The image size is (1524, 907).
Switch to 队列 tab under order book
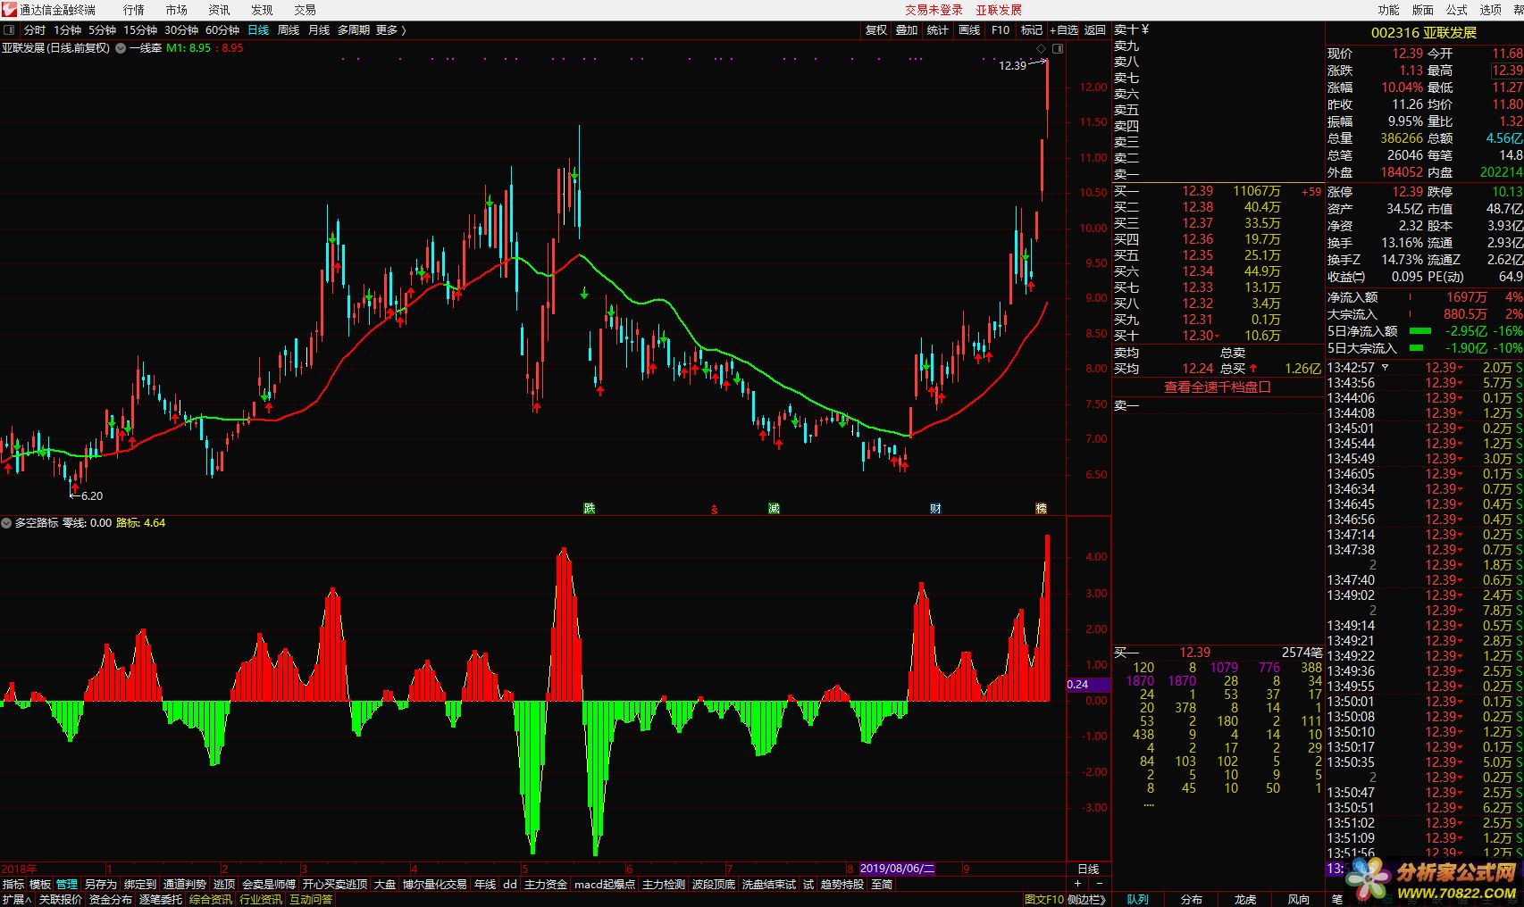tap(1138, 900)
